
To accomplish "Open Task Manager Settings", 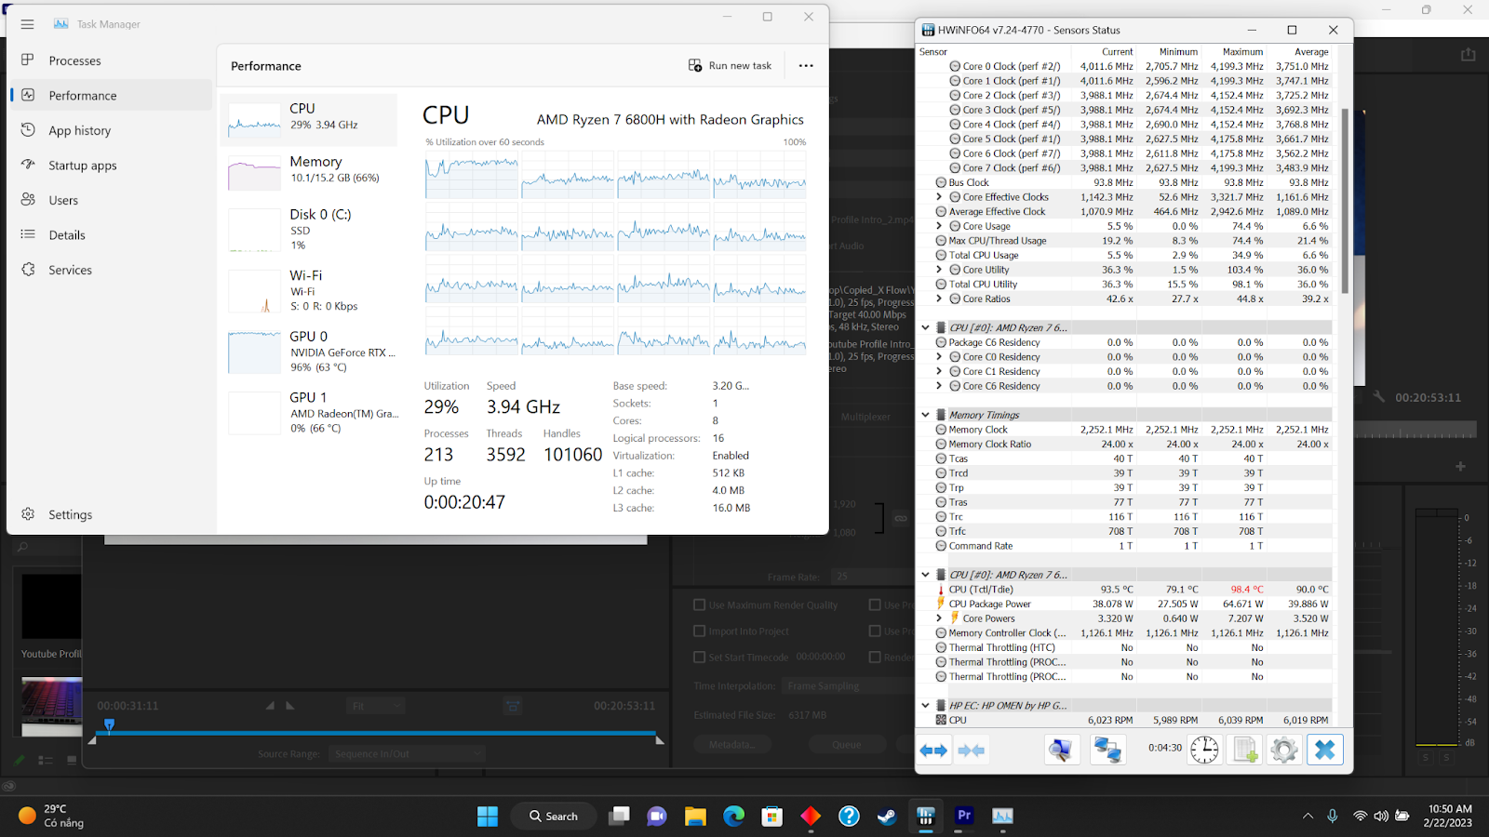I will 110,514.
